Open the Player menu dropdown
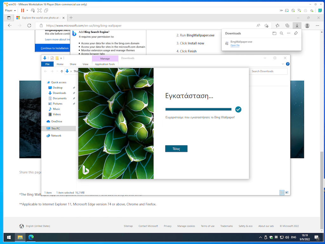The height and width of the screenshot is (244, 325). 10,10
